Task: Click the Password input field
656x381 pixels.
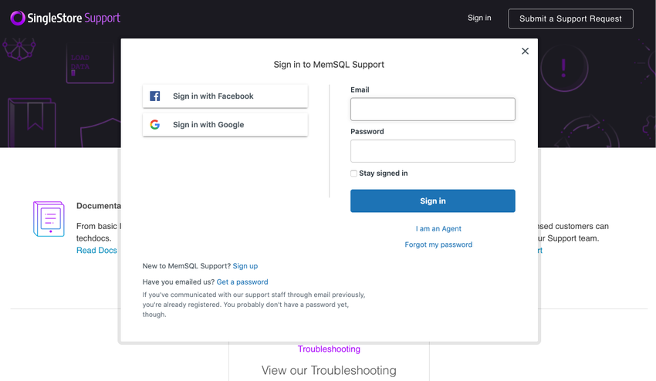Action: click(432, 151)
